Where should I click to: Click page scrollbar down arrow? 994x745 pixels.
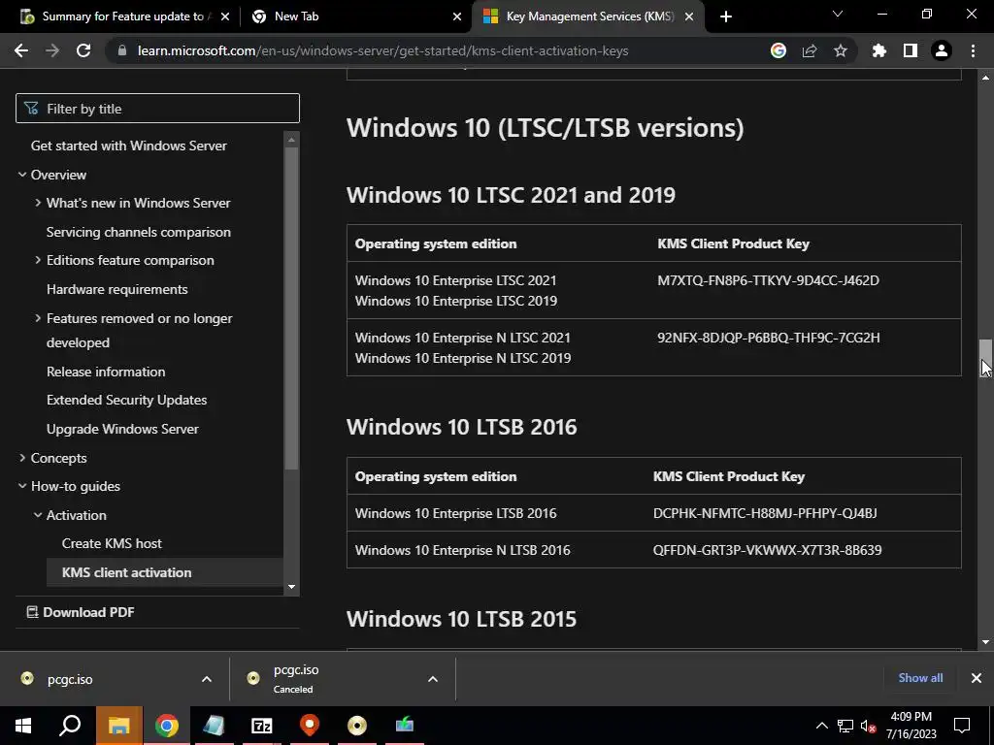(x=985, y=642)
